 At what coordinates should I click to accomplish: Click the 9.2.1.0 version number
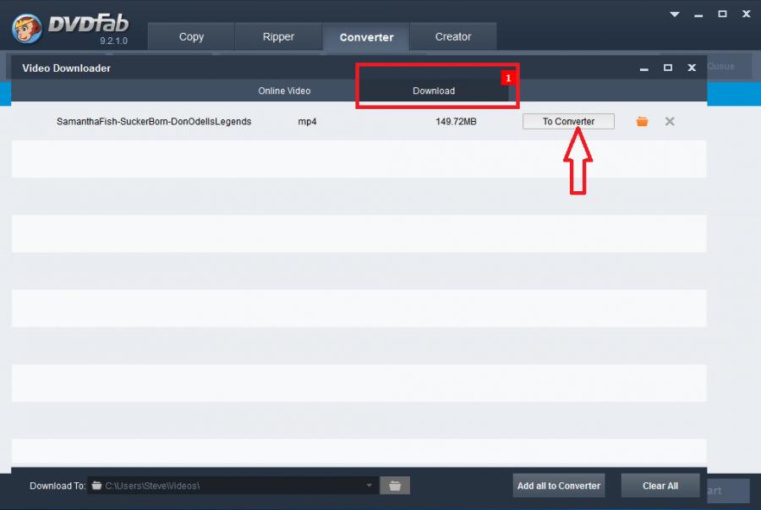pos(113,41)
